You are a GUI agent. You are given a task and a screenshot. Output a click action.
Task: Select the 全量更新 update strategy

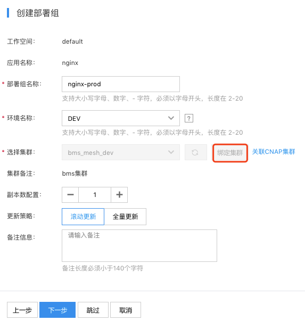(x=125, y=217)
